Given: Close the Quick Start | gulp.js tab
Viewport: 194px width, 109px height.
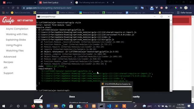Looking at the screenshot, I should 71,2.
